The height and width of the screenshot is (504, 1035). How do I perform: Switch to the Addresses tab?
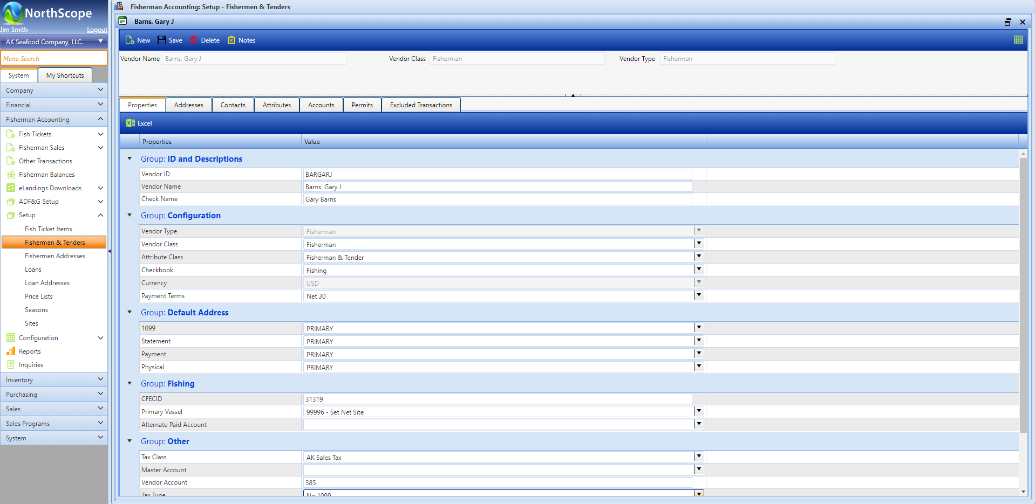point(189,105)
